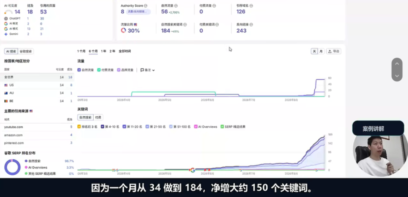This screenshot has height=197, width=408.
Task: Select the 付费 keyword tab
Action: point(98,118)
